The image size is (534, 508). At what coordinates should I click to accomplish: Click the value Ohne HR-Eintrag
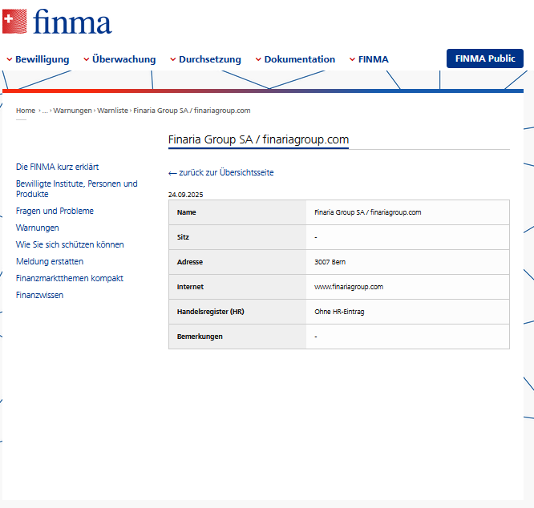click(339, 312)
